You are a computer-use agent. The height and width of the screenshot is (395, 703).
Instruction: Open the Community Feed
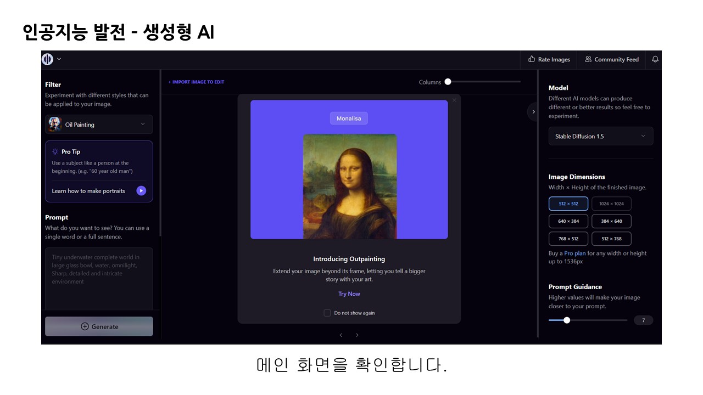pyautogui.click(x=611, y=59)
